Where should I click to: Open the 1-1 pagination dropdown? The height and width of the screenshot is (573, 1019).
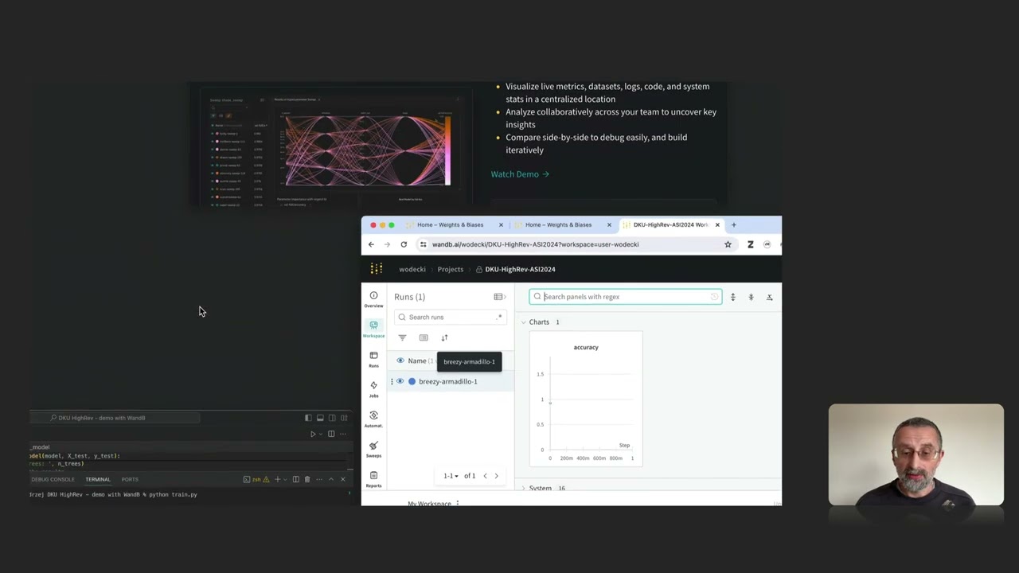pos(451,476)
